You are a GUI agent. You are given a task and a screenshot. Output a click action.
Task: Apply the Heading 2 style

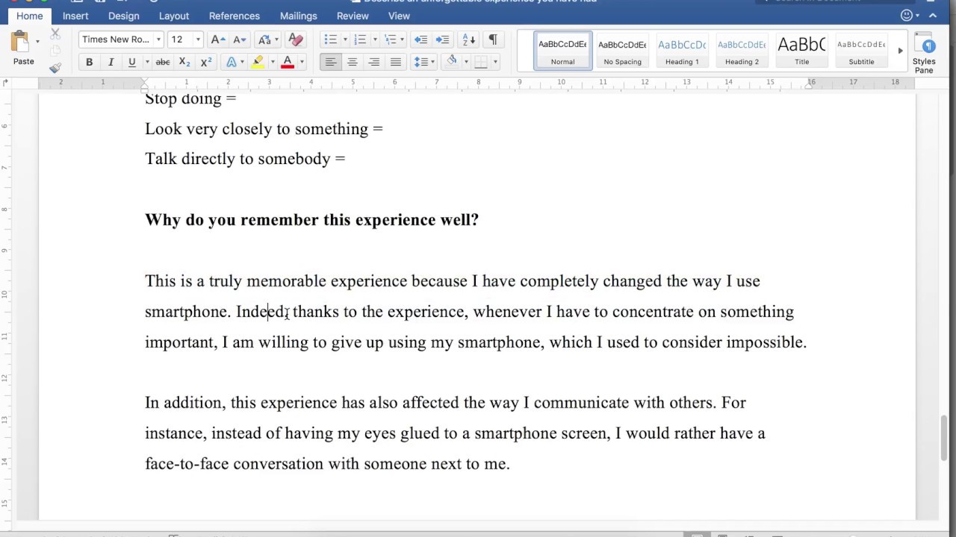(742, 50)
